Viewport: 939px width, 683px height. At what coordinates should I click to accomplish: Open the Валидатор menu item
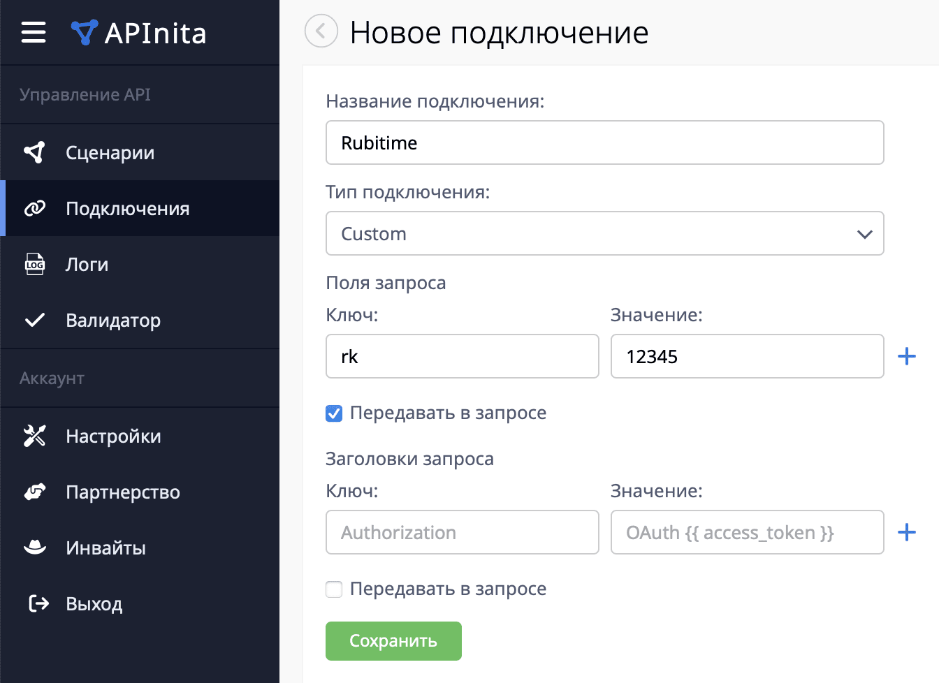click(113, 320)
